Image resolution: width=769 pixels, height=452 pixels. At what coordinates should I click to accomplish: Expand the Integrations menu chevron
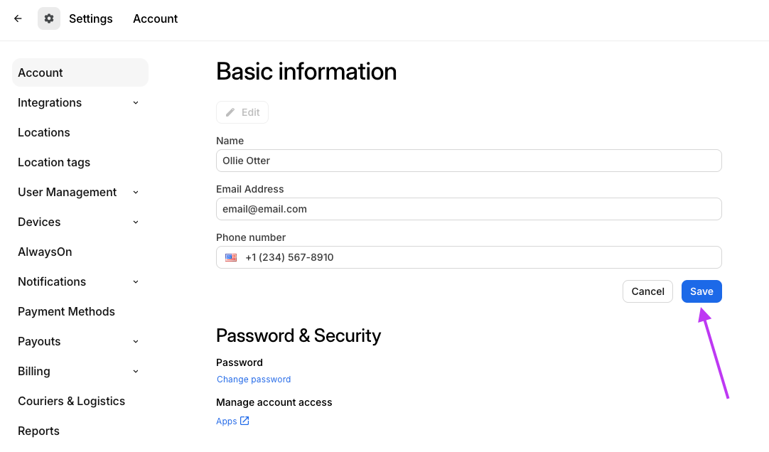tap(136, 102)
